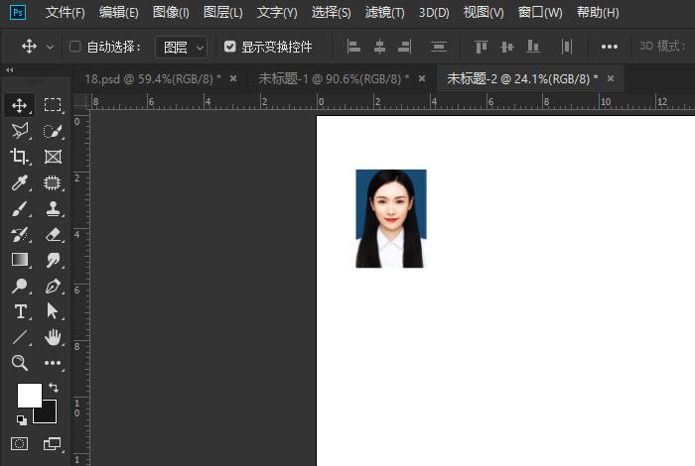Open more align and distribute options
The image size is (695, 466).
point(610,47)
